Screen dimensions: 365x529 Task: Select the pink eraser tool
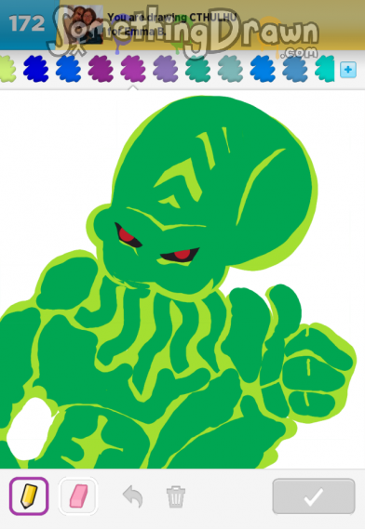pyautogui.click(x=78, y=496)
